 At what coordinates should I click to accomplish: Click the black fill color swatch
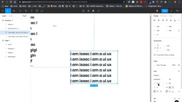(155, 101)
